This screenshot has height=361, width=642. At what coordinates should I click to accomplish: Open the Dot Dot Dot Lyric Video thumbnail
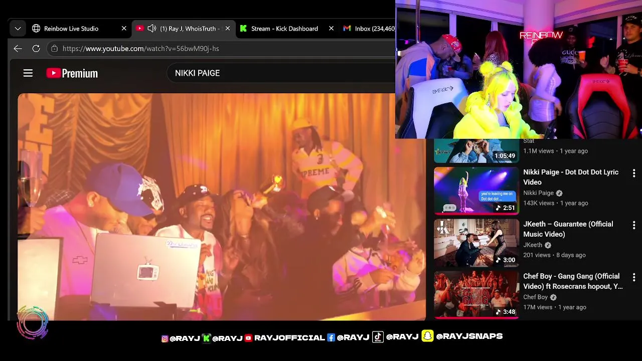(x=476, y=191)
